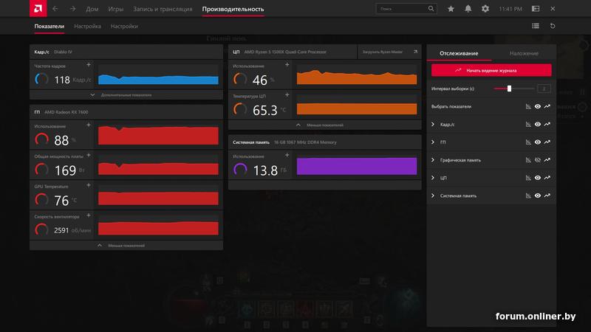Image resolution: width=591 pixels, height=332 pixels.
Task: Switch to the Настройки sub-tab
Action: tap(124, 27)
